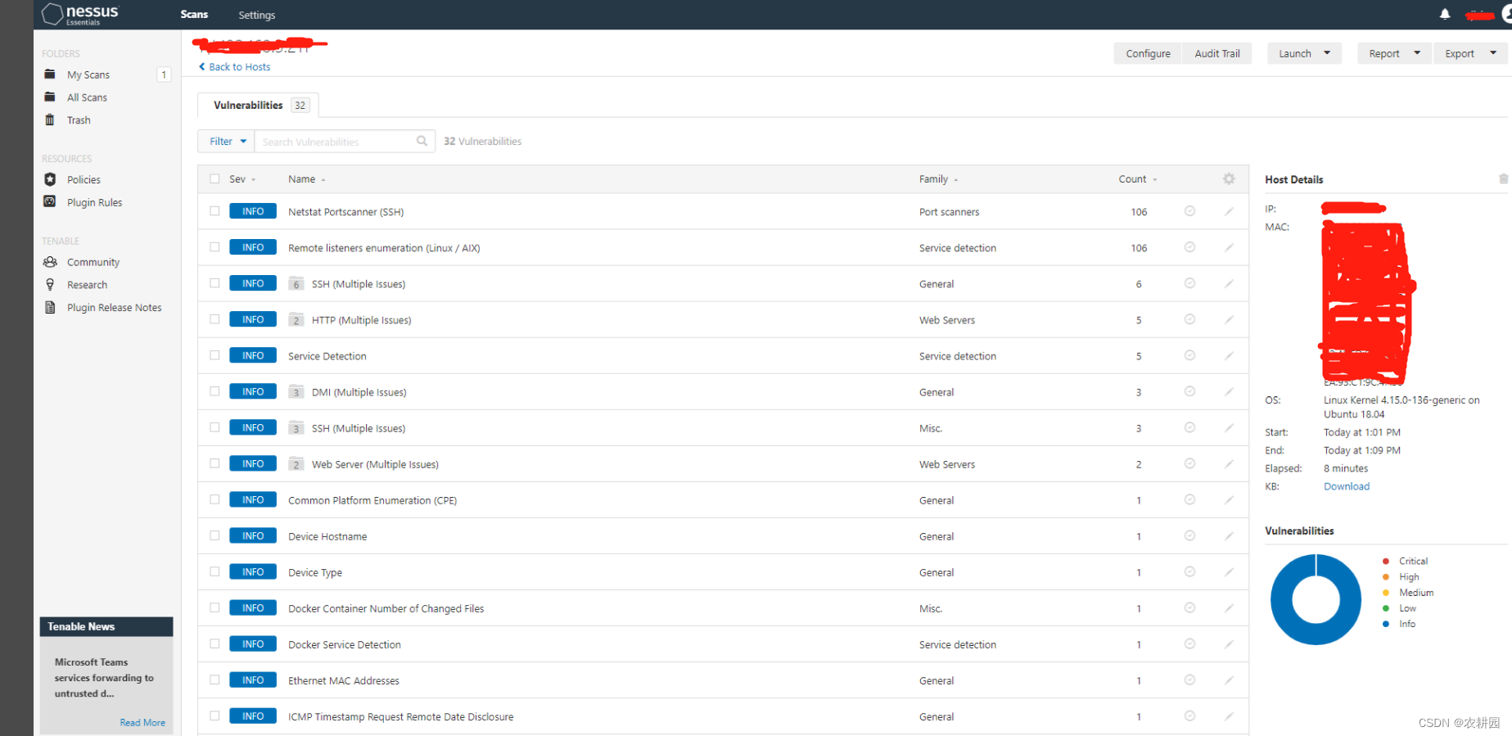1512x736 pixels.
Task: Check the Remote listeners enumeration row checkbox
Action: point(214,247)
